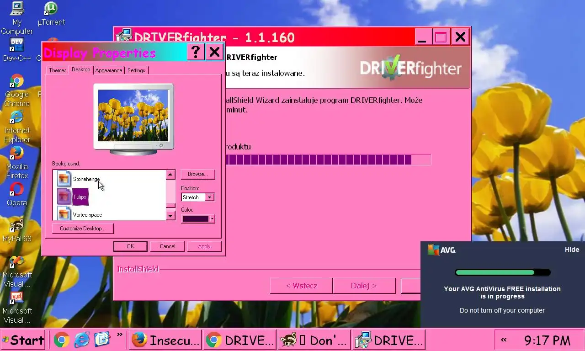Cancel the Display Properties dialog
This screenshot has height=351, width=585.
[167, 246]
